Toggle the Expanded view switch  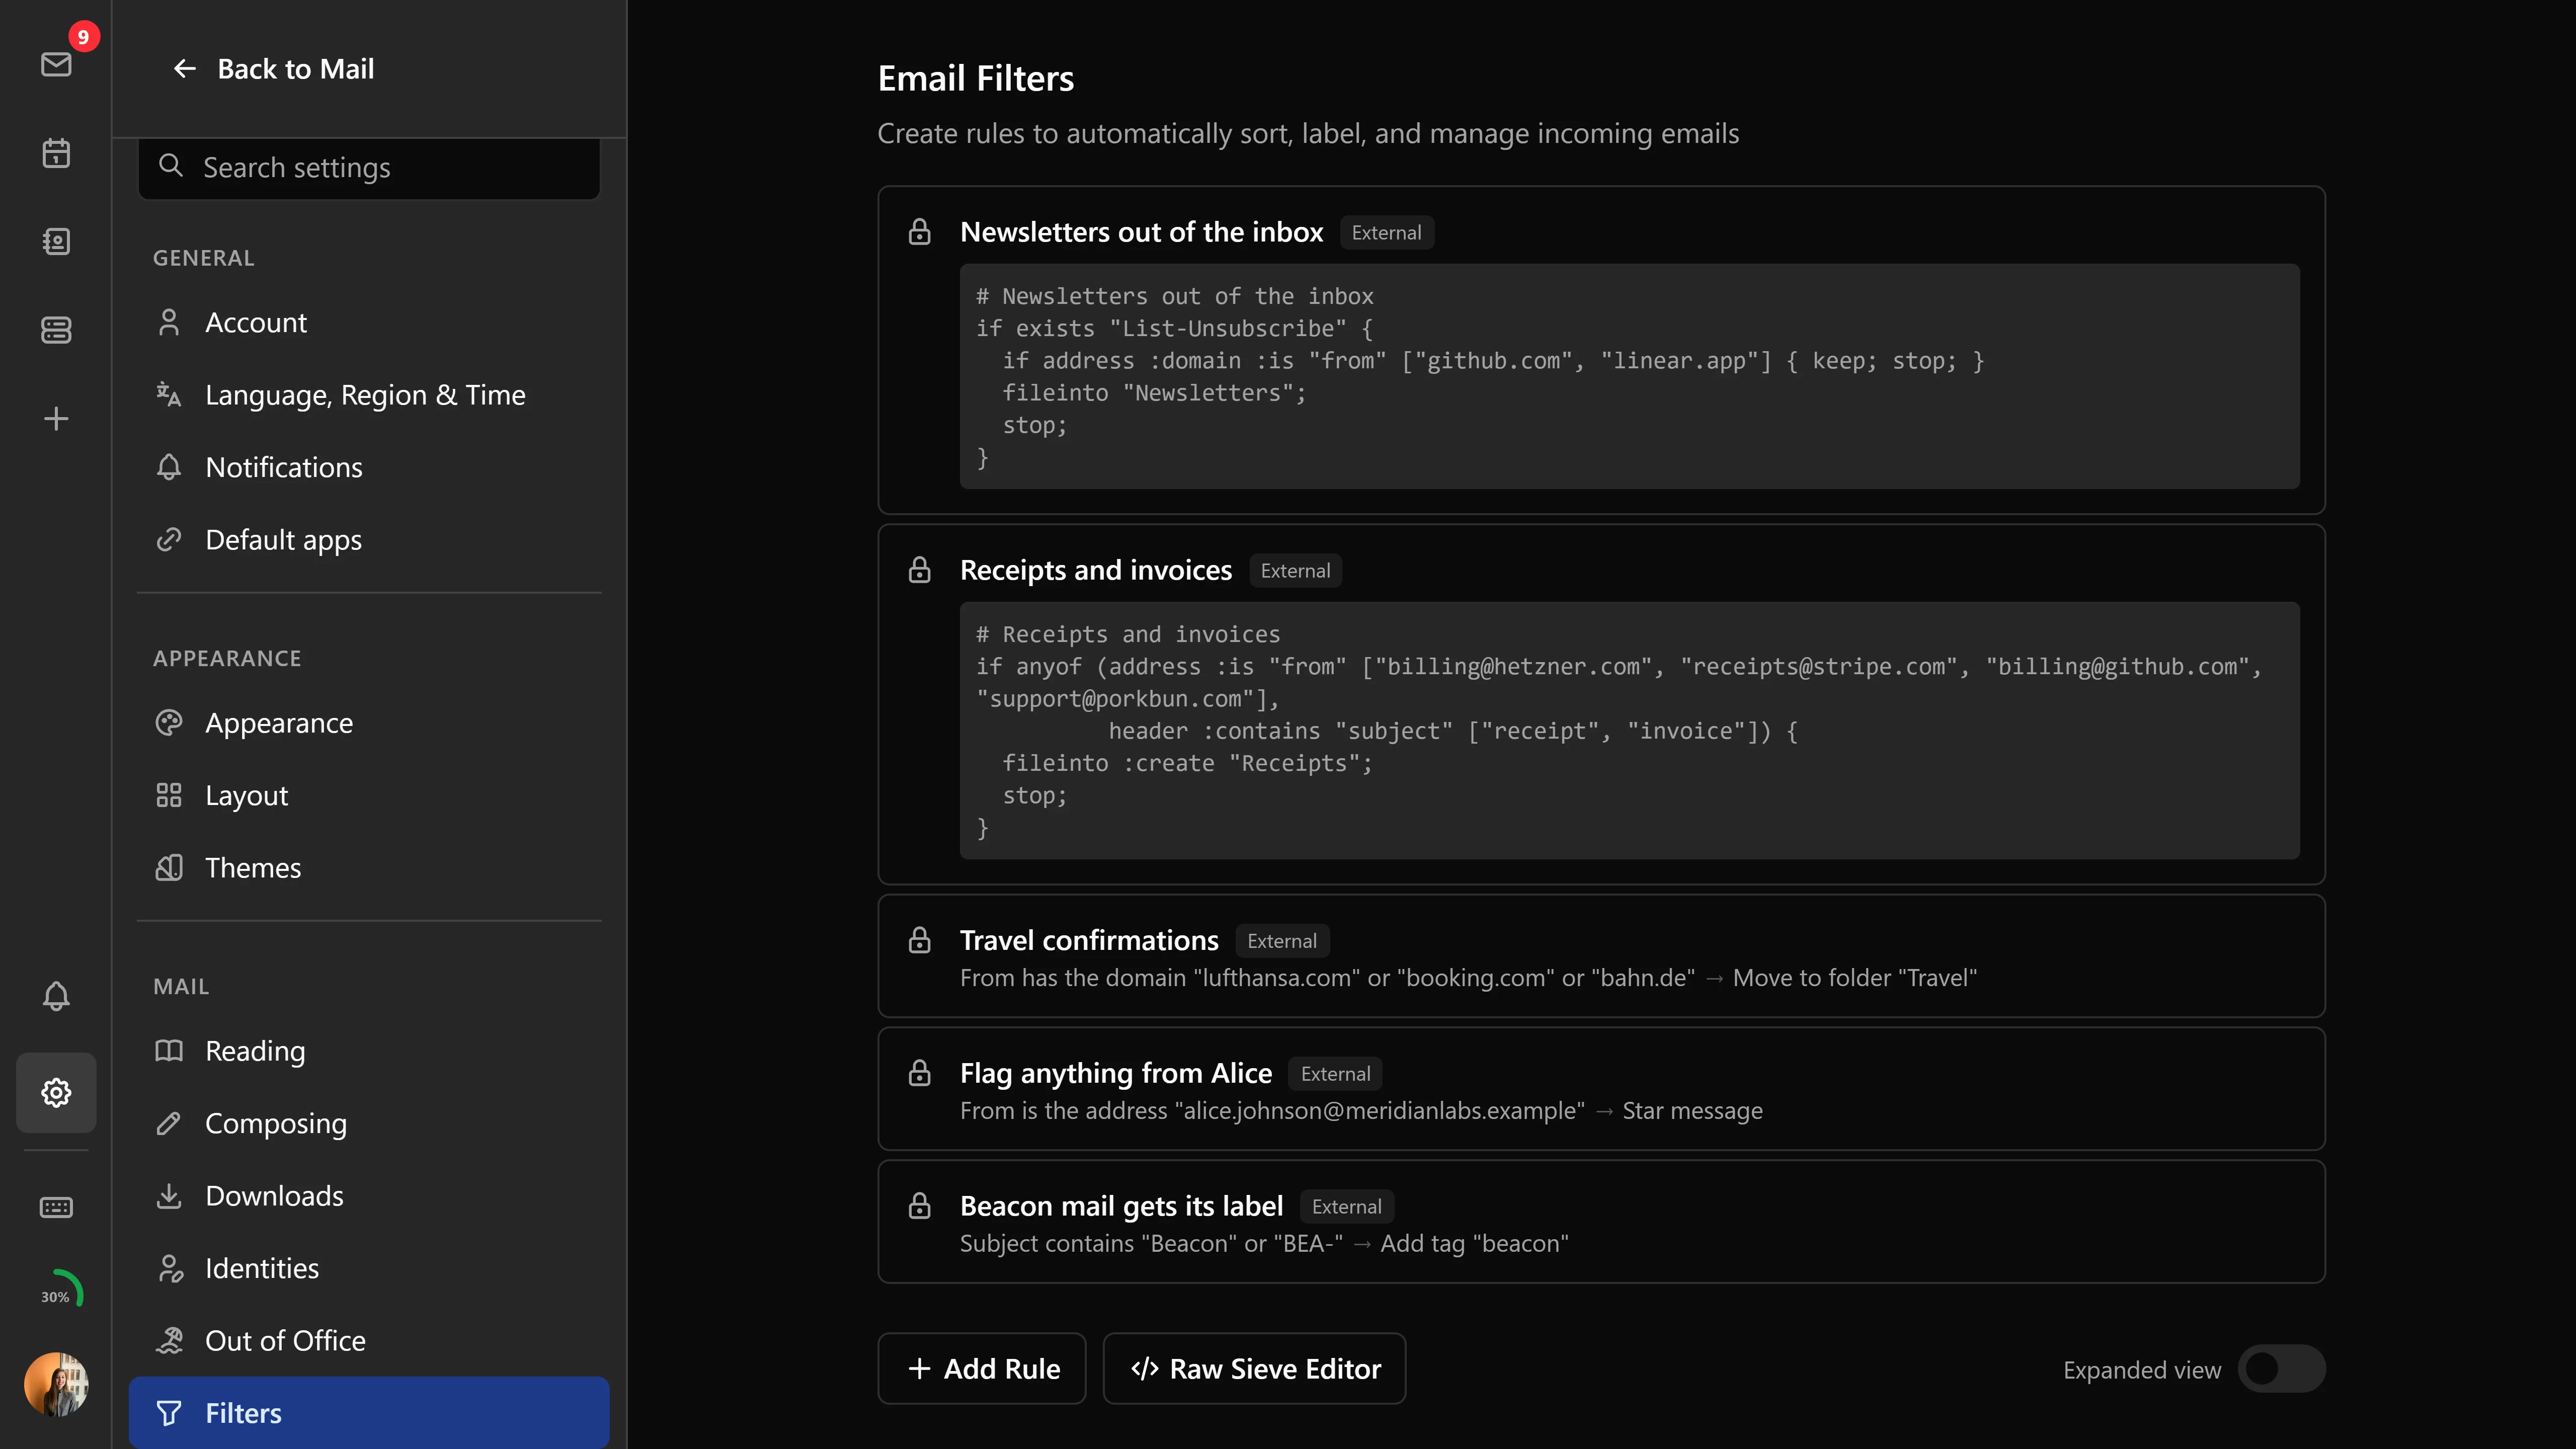pos(2281,1369)
